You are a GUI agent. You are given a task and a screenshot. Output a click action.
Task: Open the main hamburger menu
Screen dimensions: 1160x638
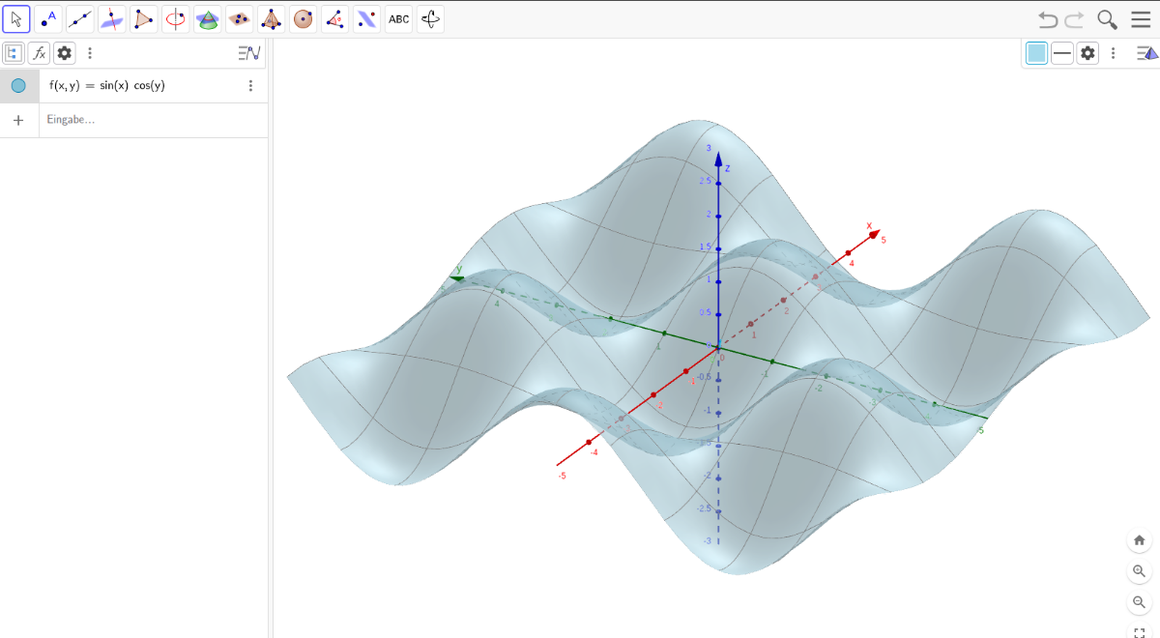click(1141, 19)
